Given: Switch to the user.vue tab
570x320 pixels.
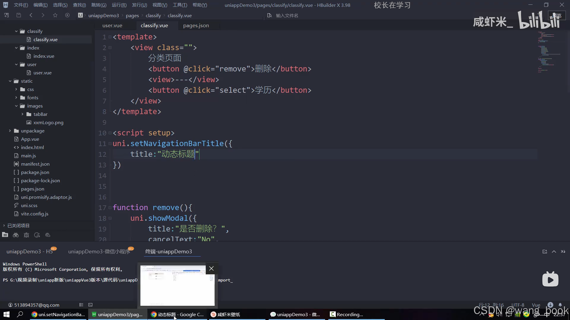Looking at the screenshot, I should (112, 25).
